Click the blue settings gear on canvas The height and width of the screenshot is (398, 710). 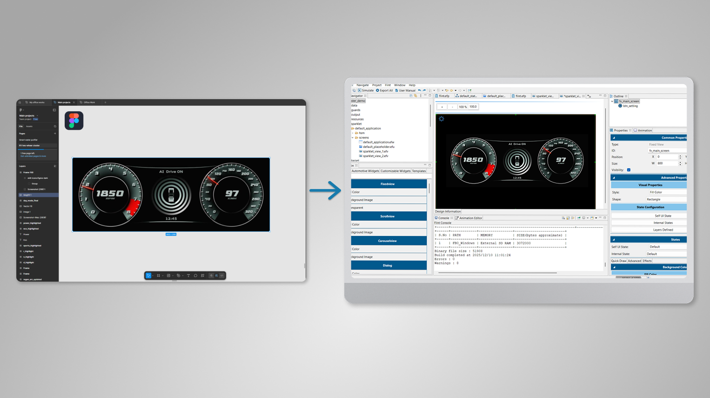click(442, 119)
